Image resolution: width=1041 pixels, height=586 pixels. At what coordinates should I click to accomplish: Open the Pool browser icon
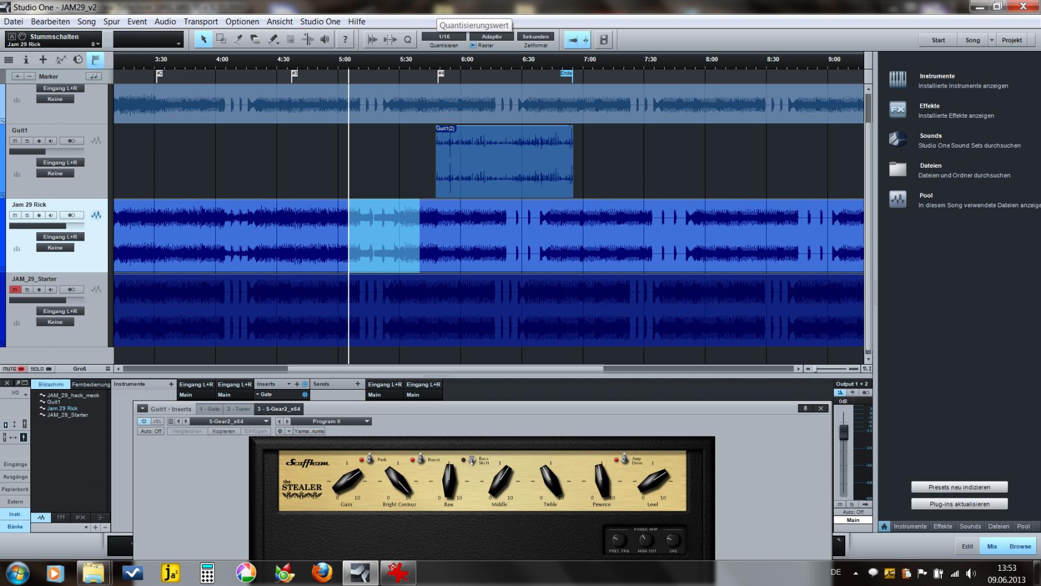pyautogui.click(x=898, y=199)
